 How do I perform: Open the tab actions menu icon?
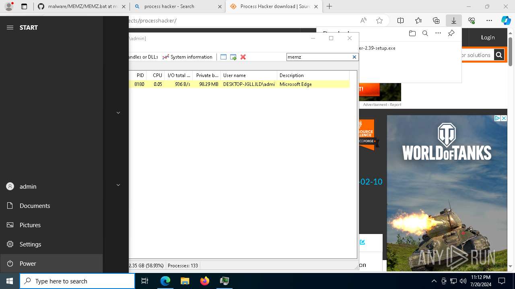(24, 6)
